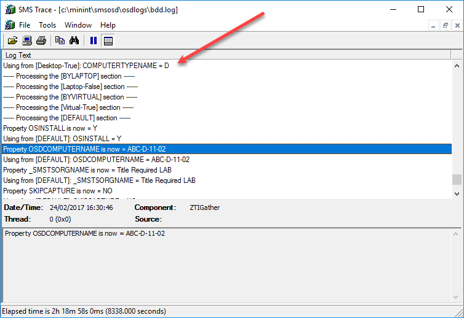Click scroll up arrow of log list
The height and width of the screenshot is (318, 464).
[457, 65]
